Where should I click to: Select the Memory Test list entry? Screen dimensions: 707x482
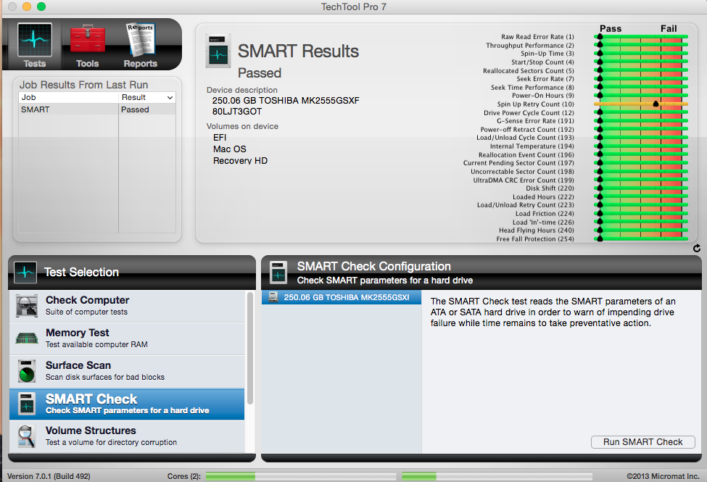pyautogui.click(x=127, y=338)
